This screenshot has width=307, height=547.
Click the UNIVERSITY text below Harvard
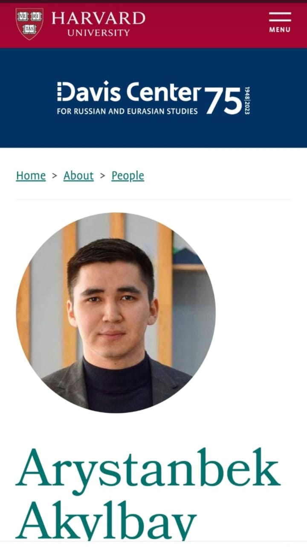click(98, 32)
